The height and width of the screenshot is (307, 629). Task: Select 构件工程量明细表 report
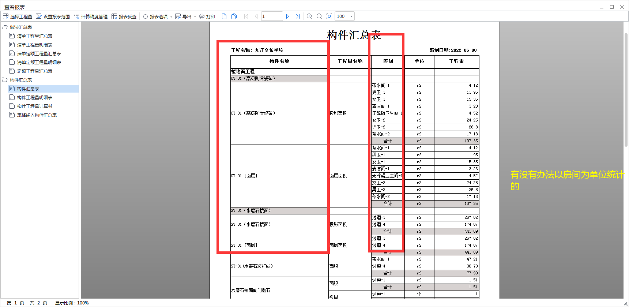click(x=35, y=97)
